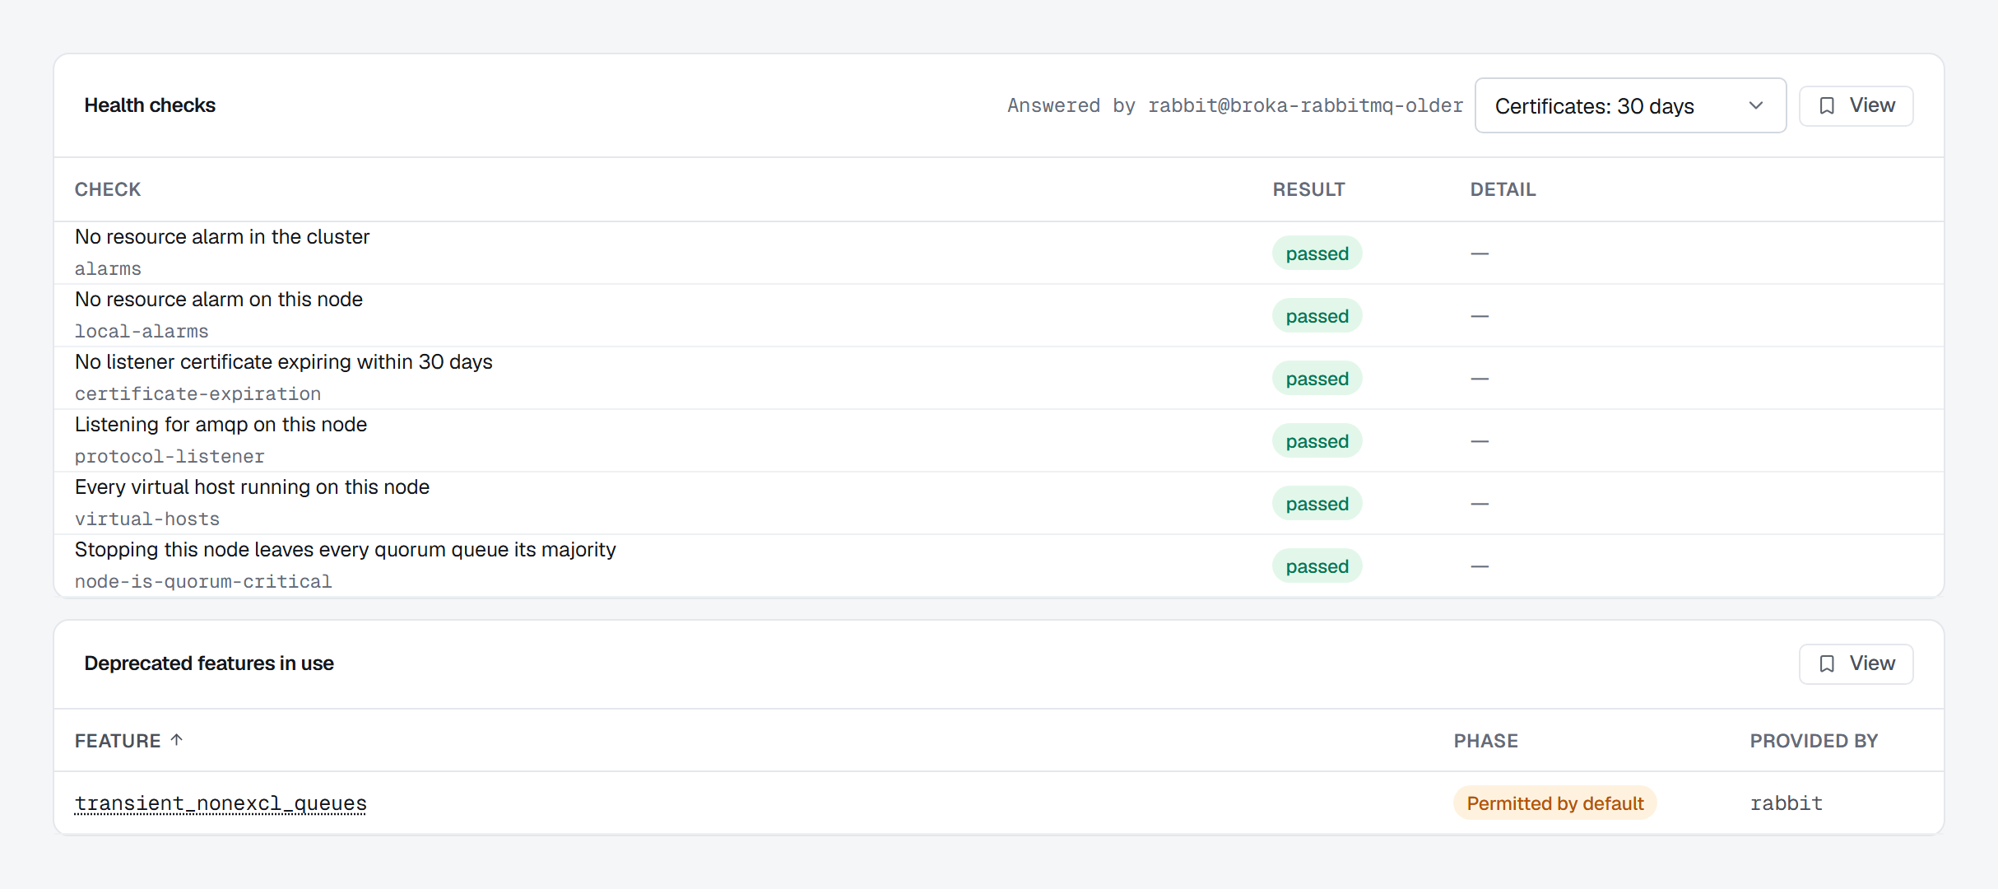Screen dimensions: 1998x889
Task: Click the passed badge for local-alarms check
Action: [1317, 316]
